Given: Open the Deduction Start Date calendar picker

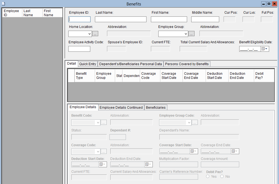Looking at the screenshot, I should coord(102,164).
